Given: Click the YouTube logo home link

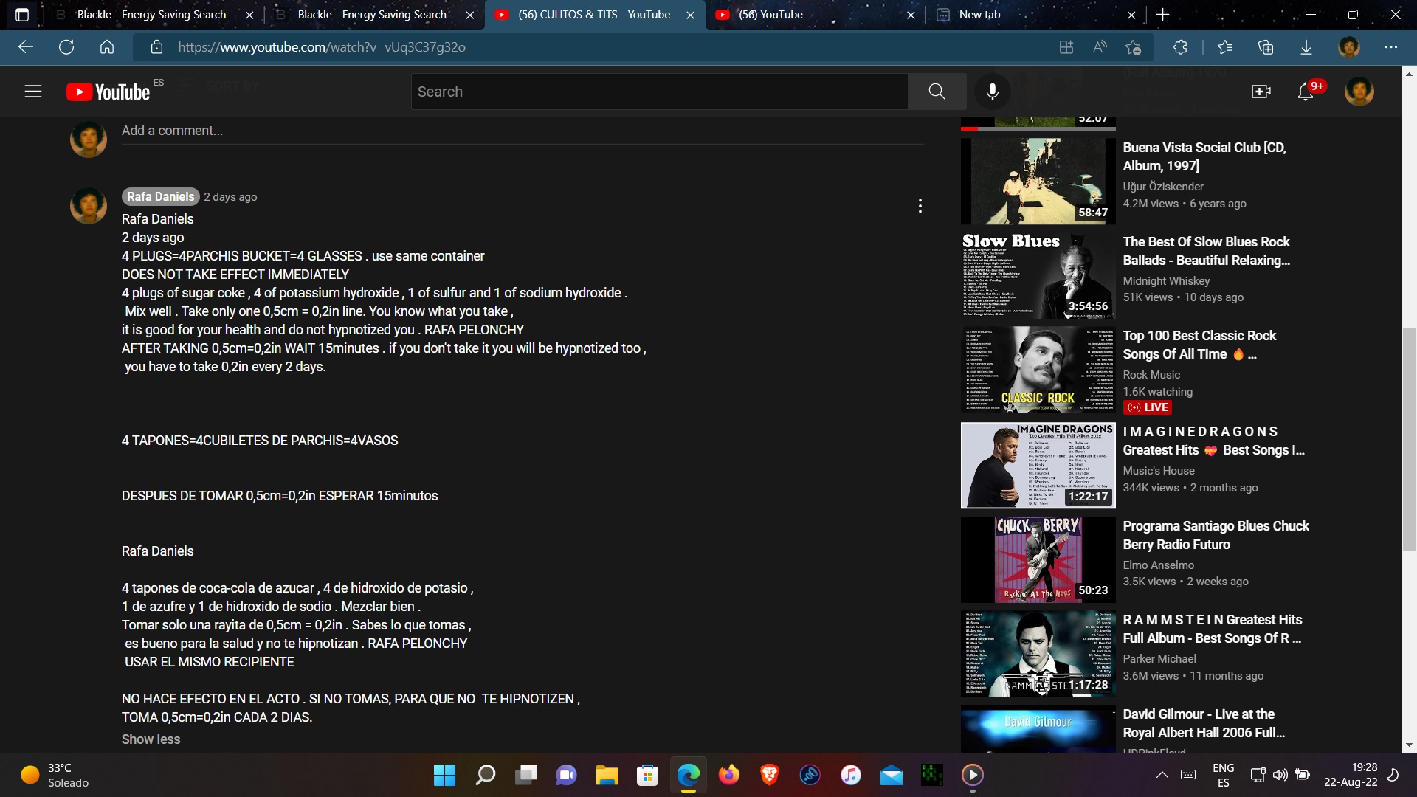Looking at the screenshot, I should point(108,92).
